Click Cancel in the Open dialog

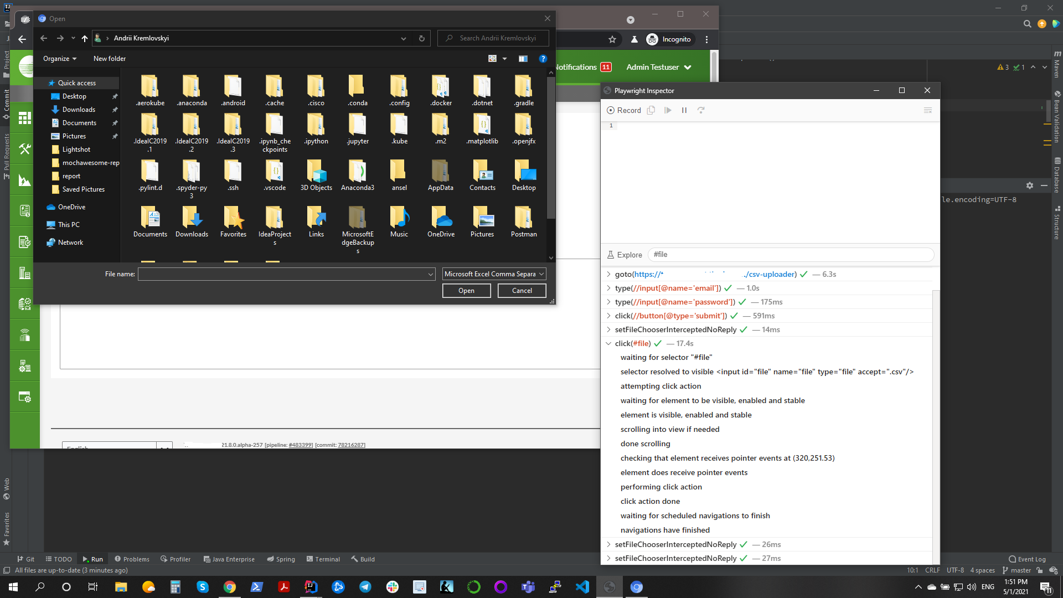[521, 290]
